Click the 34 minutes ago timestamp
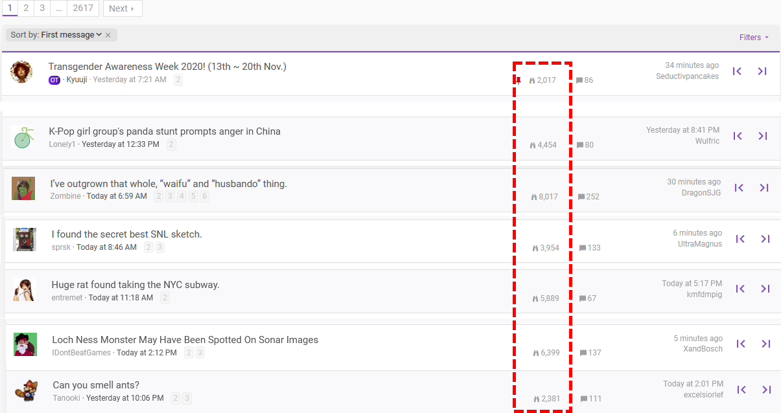This screenshot has height=413, width=781. pyautogui.click(x=692, y=65)
